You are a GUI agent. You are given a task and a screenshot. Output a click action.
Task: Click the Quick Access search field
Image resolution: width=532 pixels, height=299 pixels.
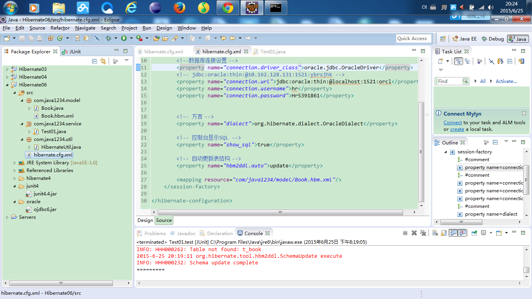click(x=414, y=38)
